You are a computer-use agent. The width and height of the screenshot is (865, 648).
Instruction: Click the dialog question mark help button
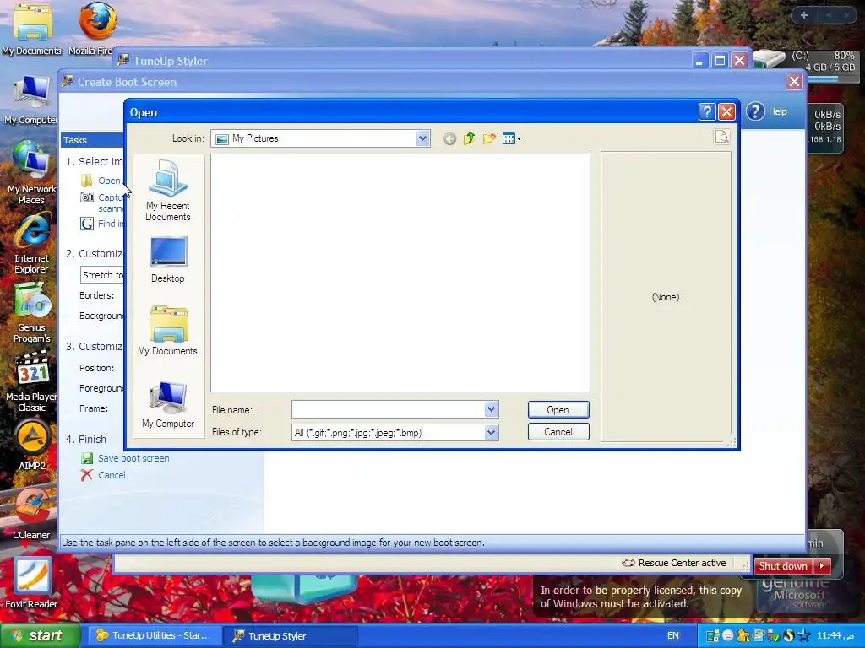coord(707,112)
